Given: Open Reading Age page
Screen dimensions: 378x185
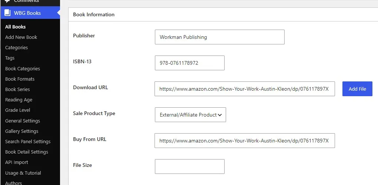Looking at the screenshot, I should pyautogui.click(x=19, y=100).
